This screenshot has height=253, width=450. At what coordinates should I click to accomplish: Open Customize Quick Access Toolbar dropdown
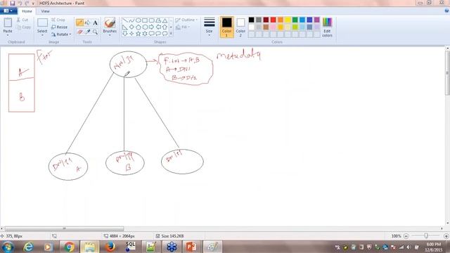pos(33,4)
